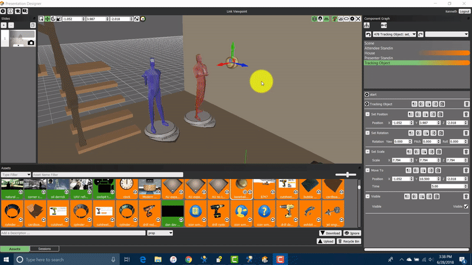Click the camera icon on slide thumbnail
Screen dimensions: 472x265
point(31,42)
